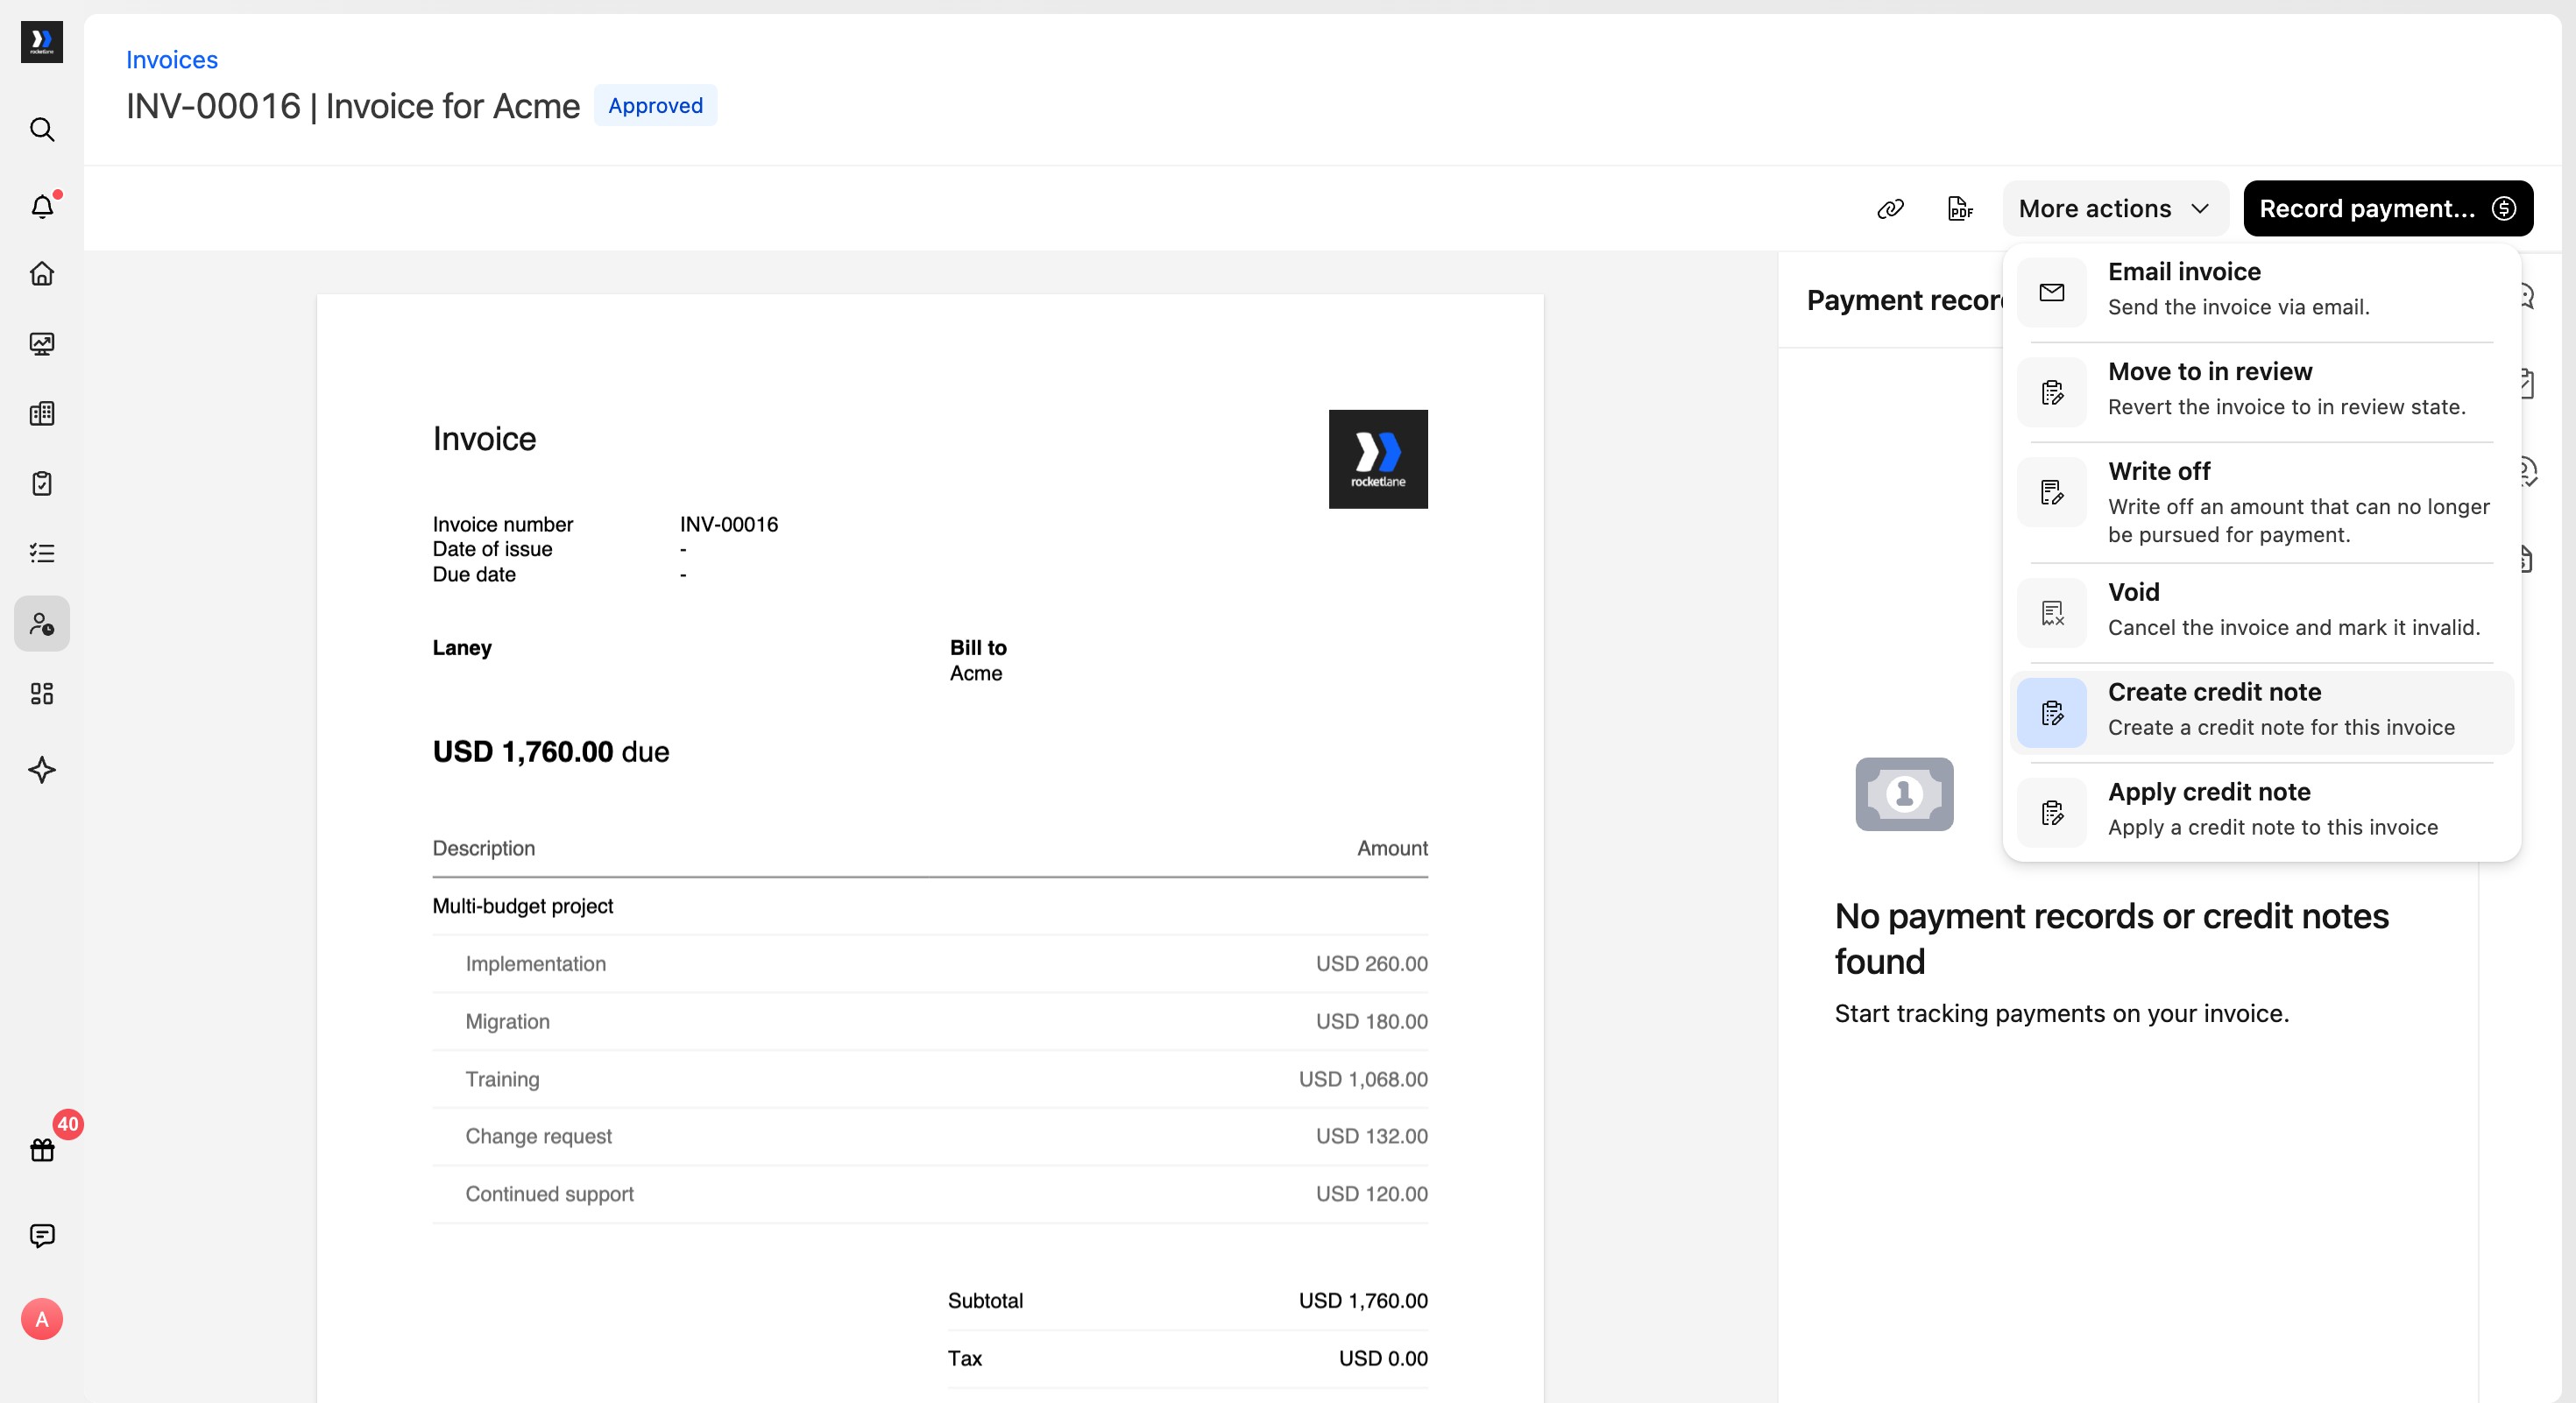Click the rocketlane logo on the invoice
This screenshot has width=2576, height=1403.
(x=1378, y=459)
